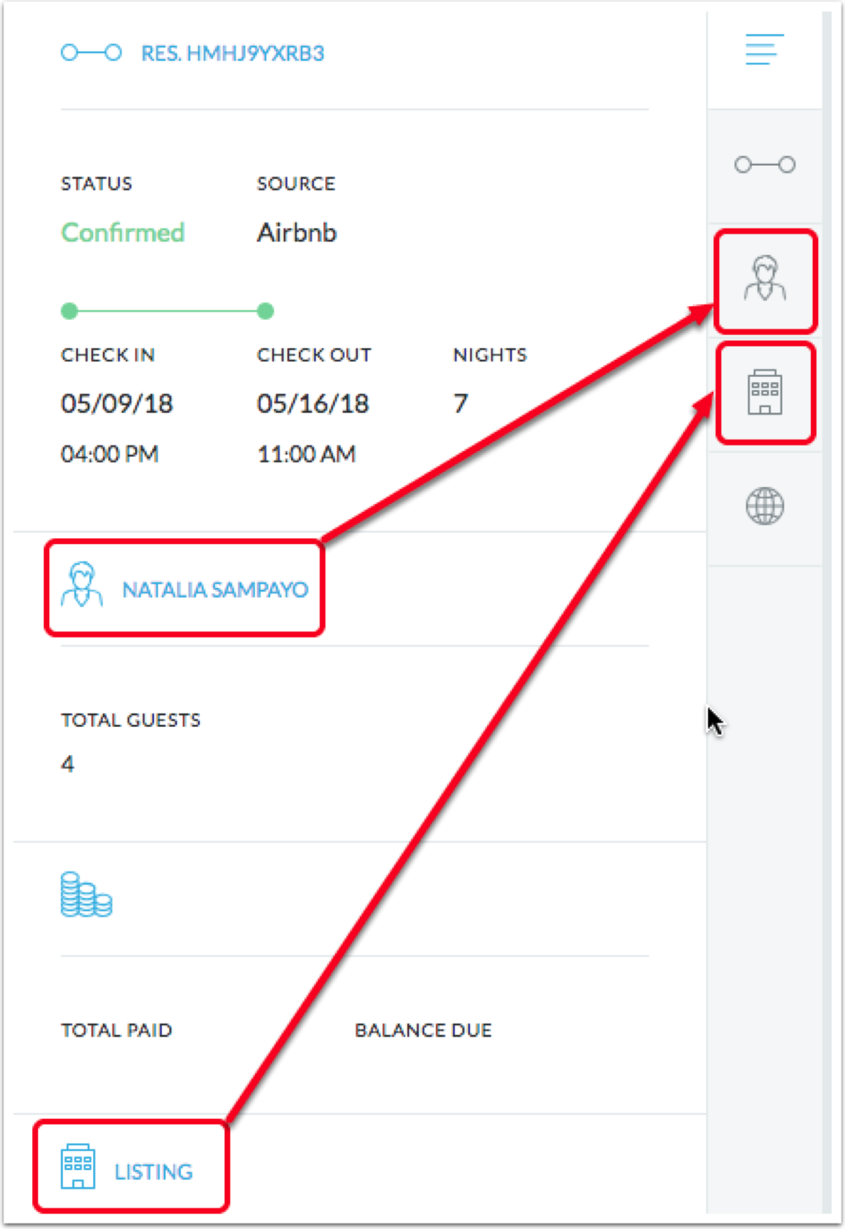Click the Confirmed status text
Screen dimensions: 845x1229
click(x=122, y=233)
